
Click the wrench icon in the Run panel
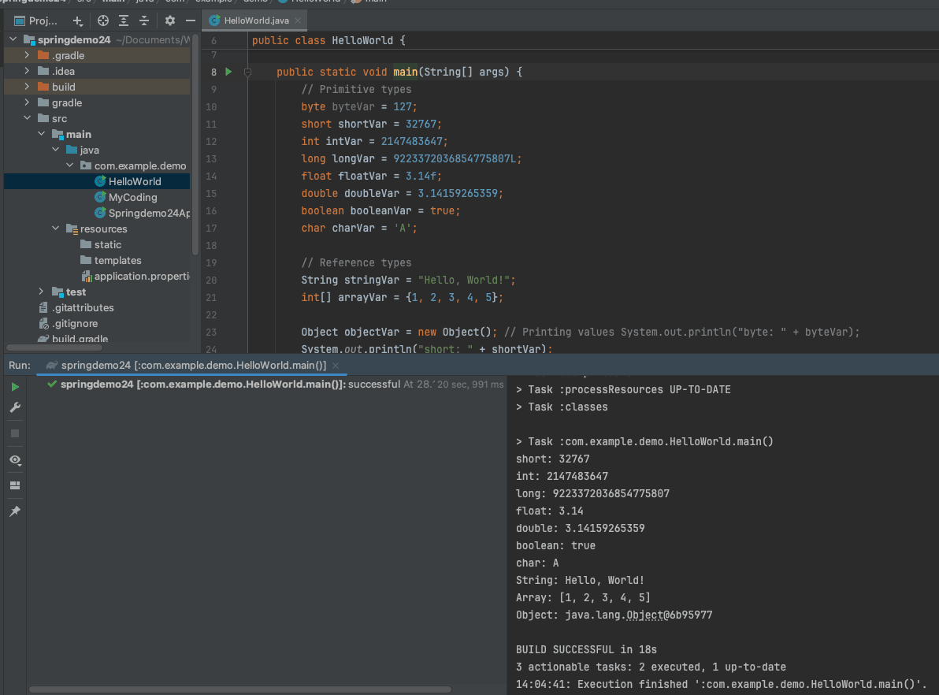(15, 408)
